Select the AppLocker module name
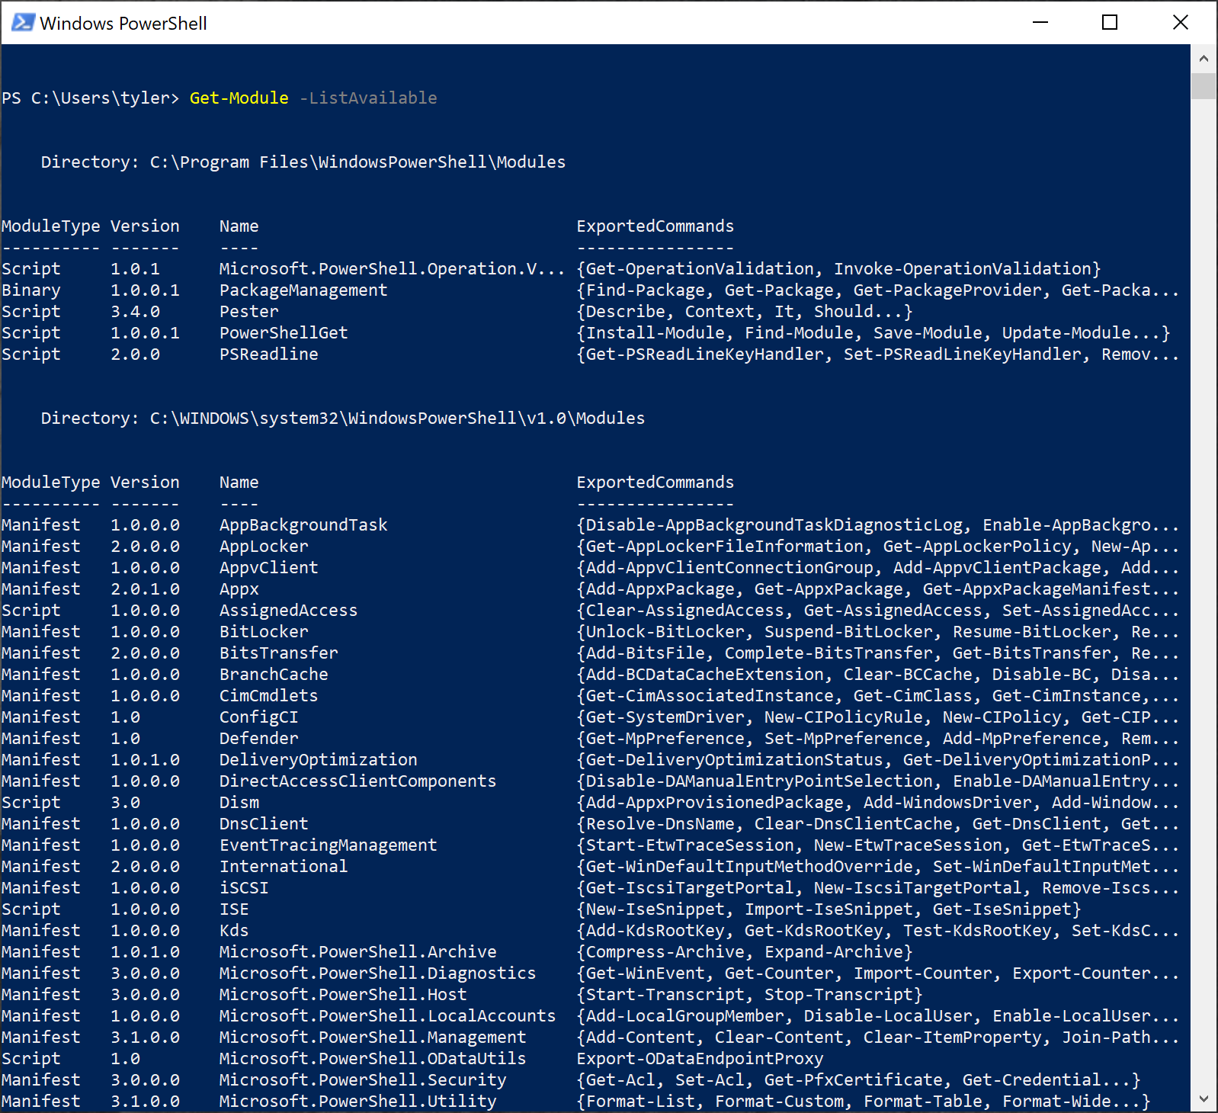The width and height of the screenshot is (1218, 1113). (x=264, y=546)
